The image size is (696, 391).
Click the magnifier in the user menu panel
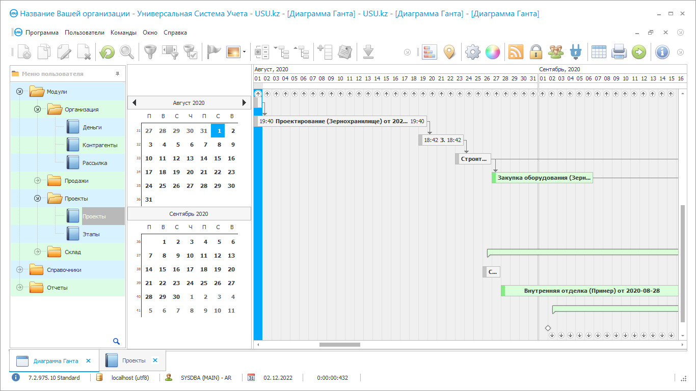[117, 341]
